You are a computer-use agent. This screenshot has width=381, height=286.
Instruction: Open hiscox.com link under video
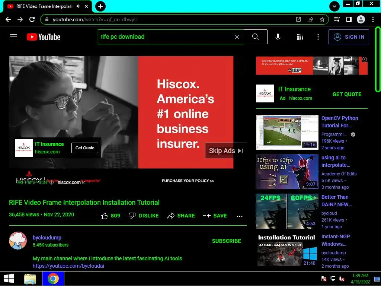pyautogui.click(x=71, y=182)
